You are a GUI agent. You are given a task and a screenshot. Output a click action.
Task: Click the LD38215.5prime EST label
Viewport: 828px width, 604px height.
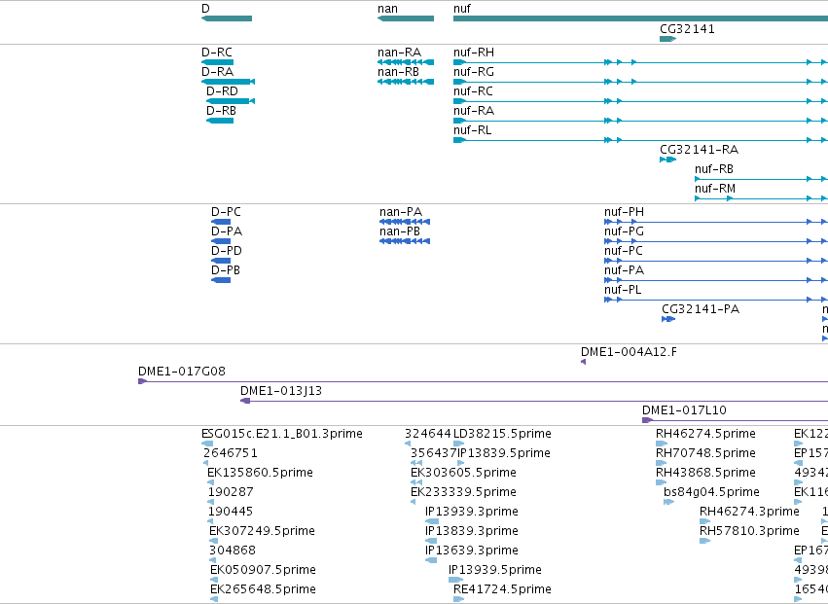[502, 434]
